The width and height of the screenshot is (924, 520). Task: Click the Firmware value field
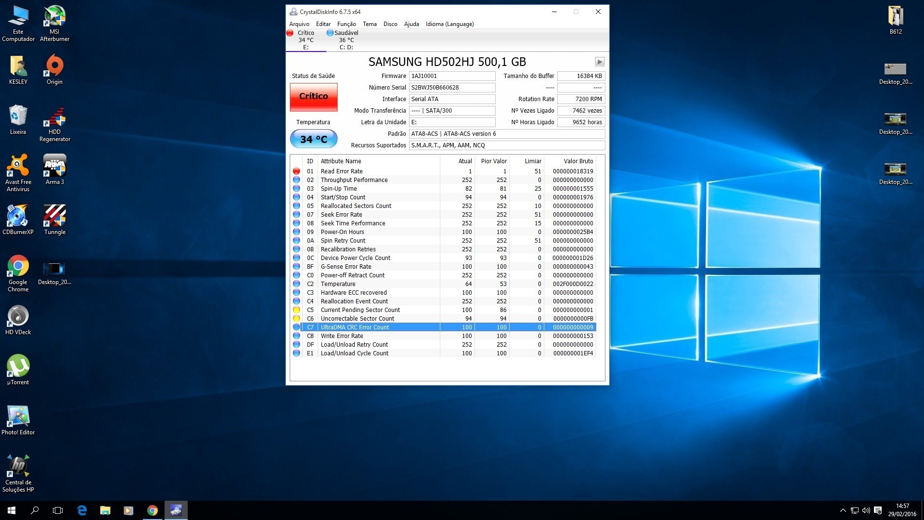click(452, 76)
